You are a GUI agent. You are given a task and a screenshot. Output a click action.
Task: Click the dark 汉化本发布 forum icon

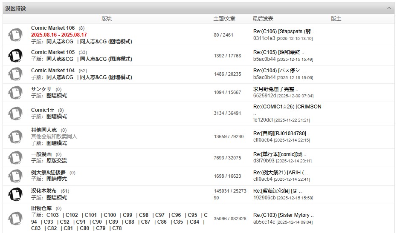pos(15,194)
